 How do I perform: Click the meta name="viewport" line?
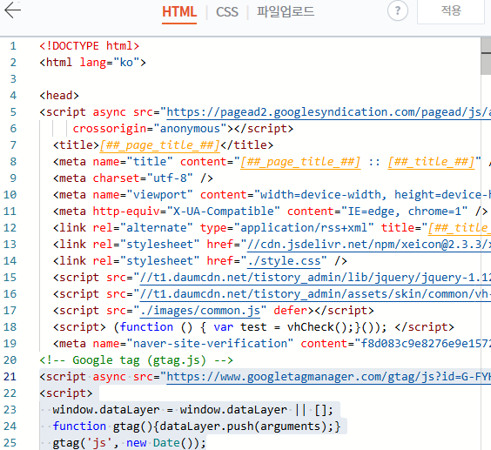272,195
